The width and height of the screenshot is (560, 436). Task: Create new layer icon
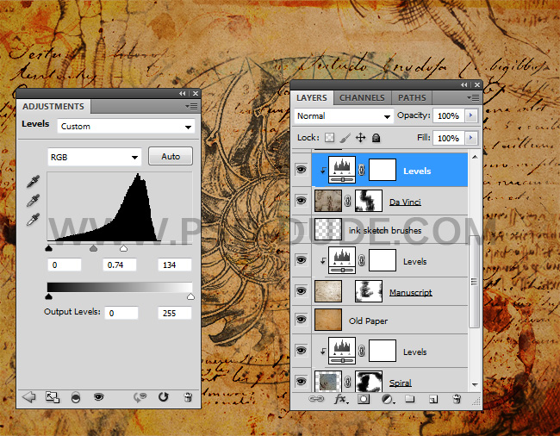pyautogui.click(x=433, y=399)
